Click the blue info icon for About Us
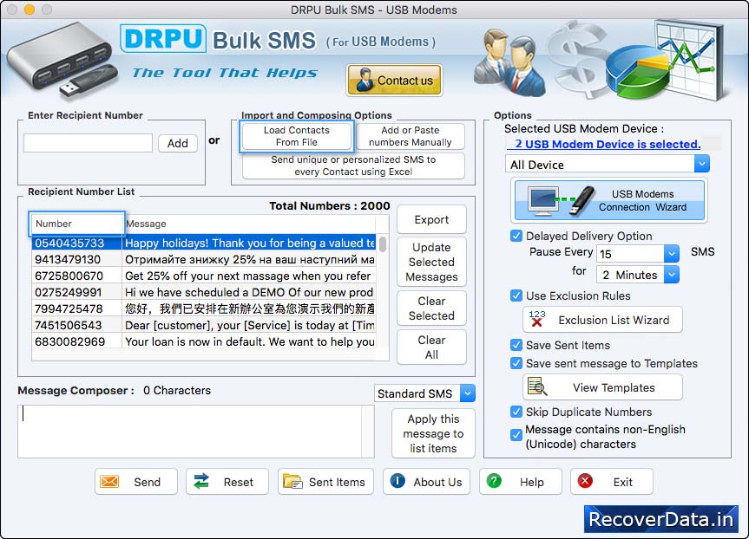This screenshot has width=749, height=539. pos(397,480)
